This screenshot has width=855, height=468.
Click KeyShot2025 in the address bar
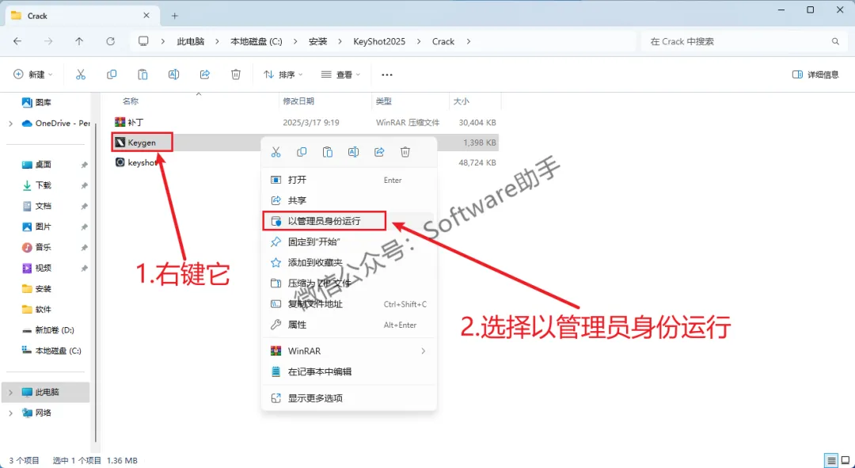point(379,41)
